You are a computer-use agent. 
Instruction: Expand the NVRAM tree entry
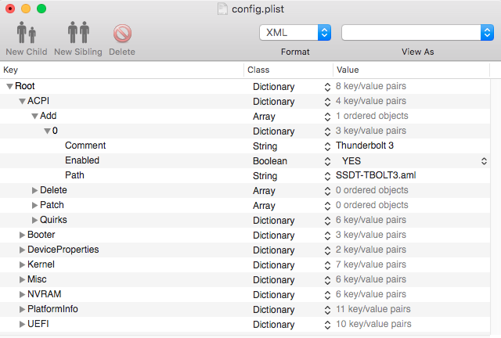click(x=22, y=294)
